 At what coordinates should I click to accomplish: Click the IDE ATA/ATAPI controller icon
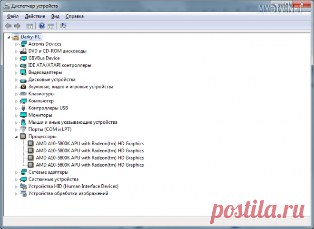tap(23, 65)
